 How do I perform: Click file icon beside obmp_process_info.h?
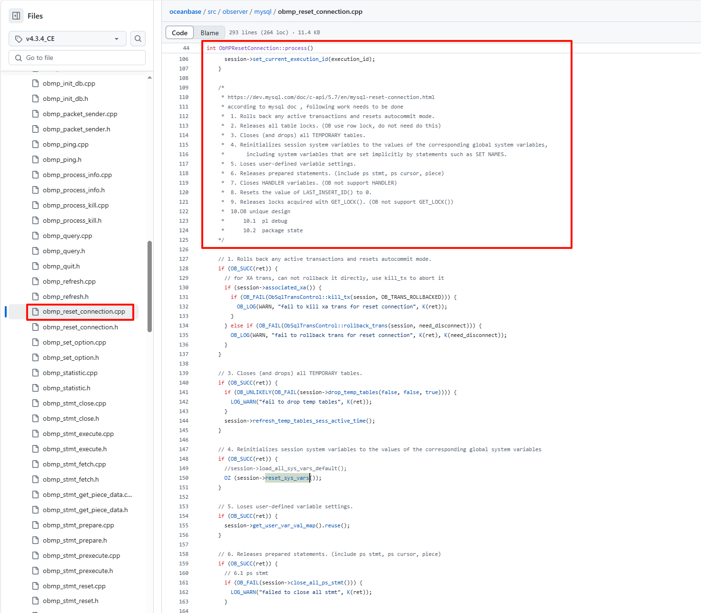pyautogui.click(x=35, y=190)
